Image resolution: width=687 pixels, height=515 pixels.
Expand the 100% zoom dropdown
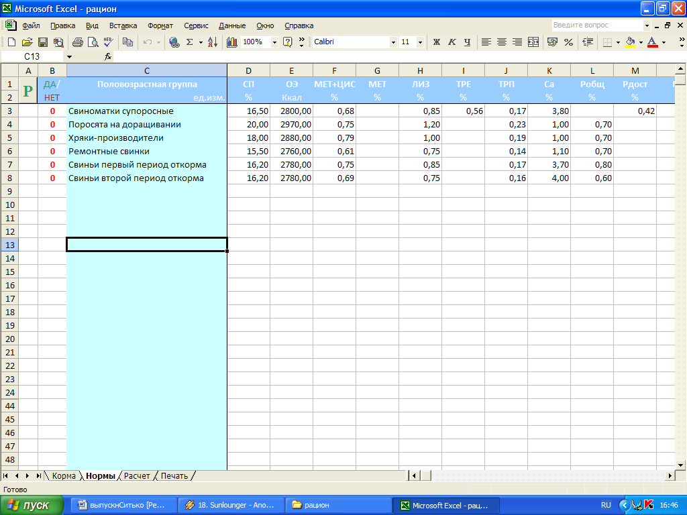pyautogui.click(x=274, y=42)
